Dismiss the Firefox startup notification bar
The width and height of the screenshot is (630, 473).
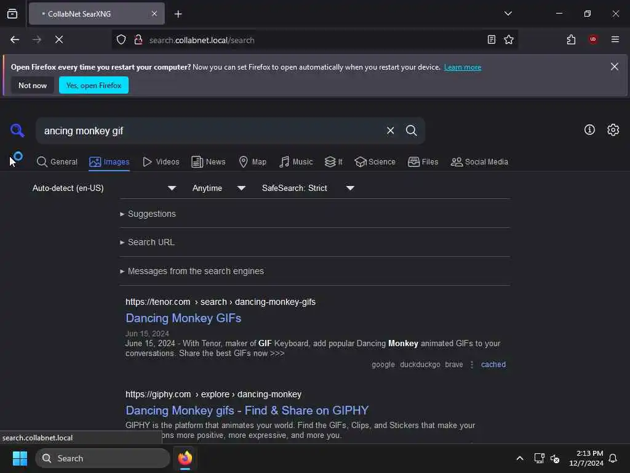coord(615,67)
